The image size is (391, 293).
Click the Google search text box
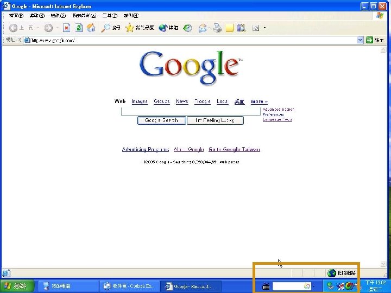tap(191, 111)
